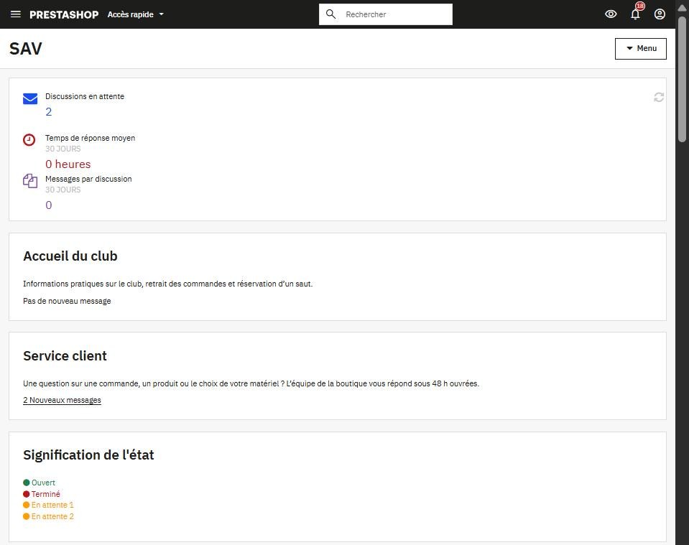Click the red clock response-time icon

(29, 139)
